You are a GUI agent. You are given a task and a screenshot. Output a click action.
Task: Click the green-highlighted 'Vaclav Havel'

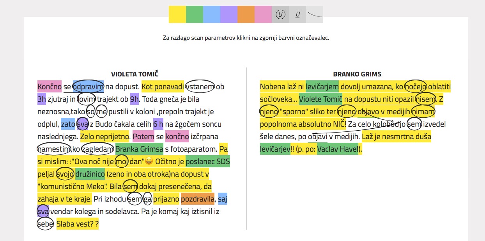click(x=338, y=149)
